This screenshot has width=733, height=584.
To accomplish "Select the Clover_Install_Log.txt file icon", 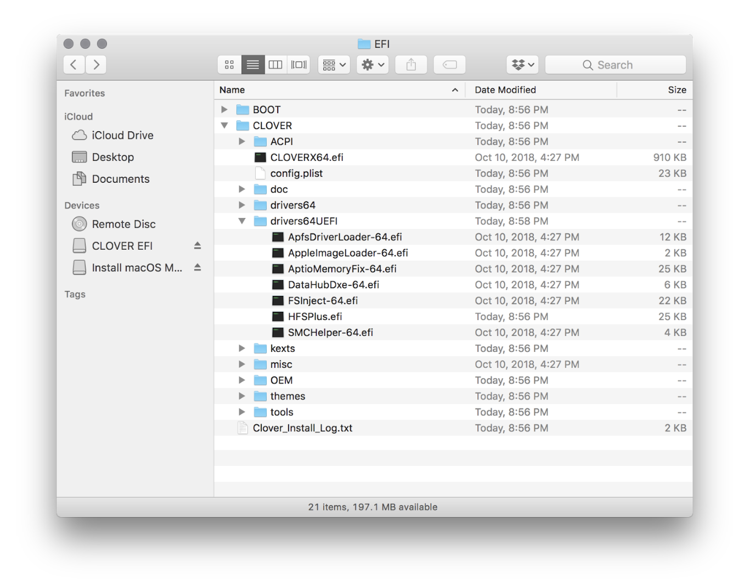I will coord(243,428).
